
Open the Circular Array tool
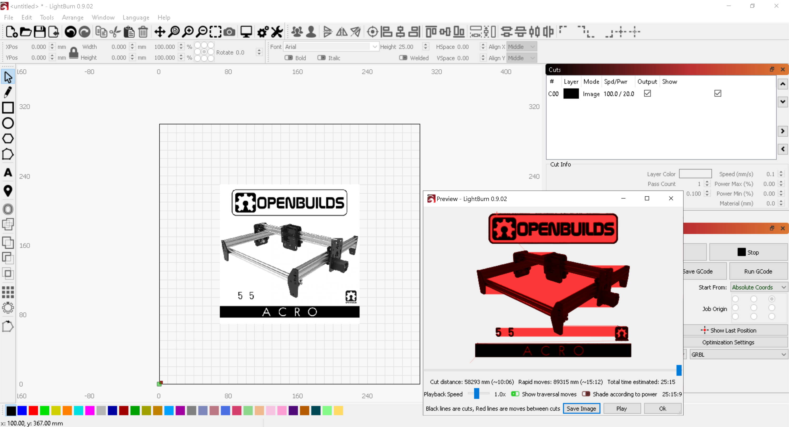pyautogui.click(x=8, y=308)
